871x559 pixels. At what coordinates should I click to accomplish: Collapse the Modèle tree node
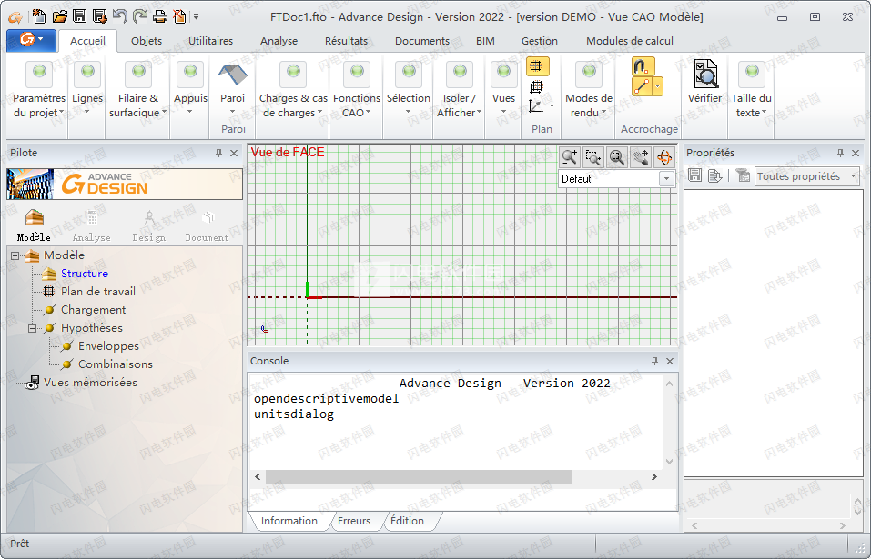pyautogui.click(x=15, y=255)
